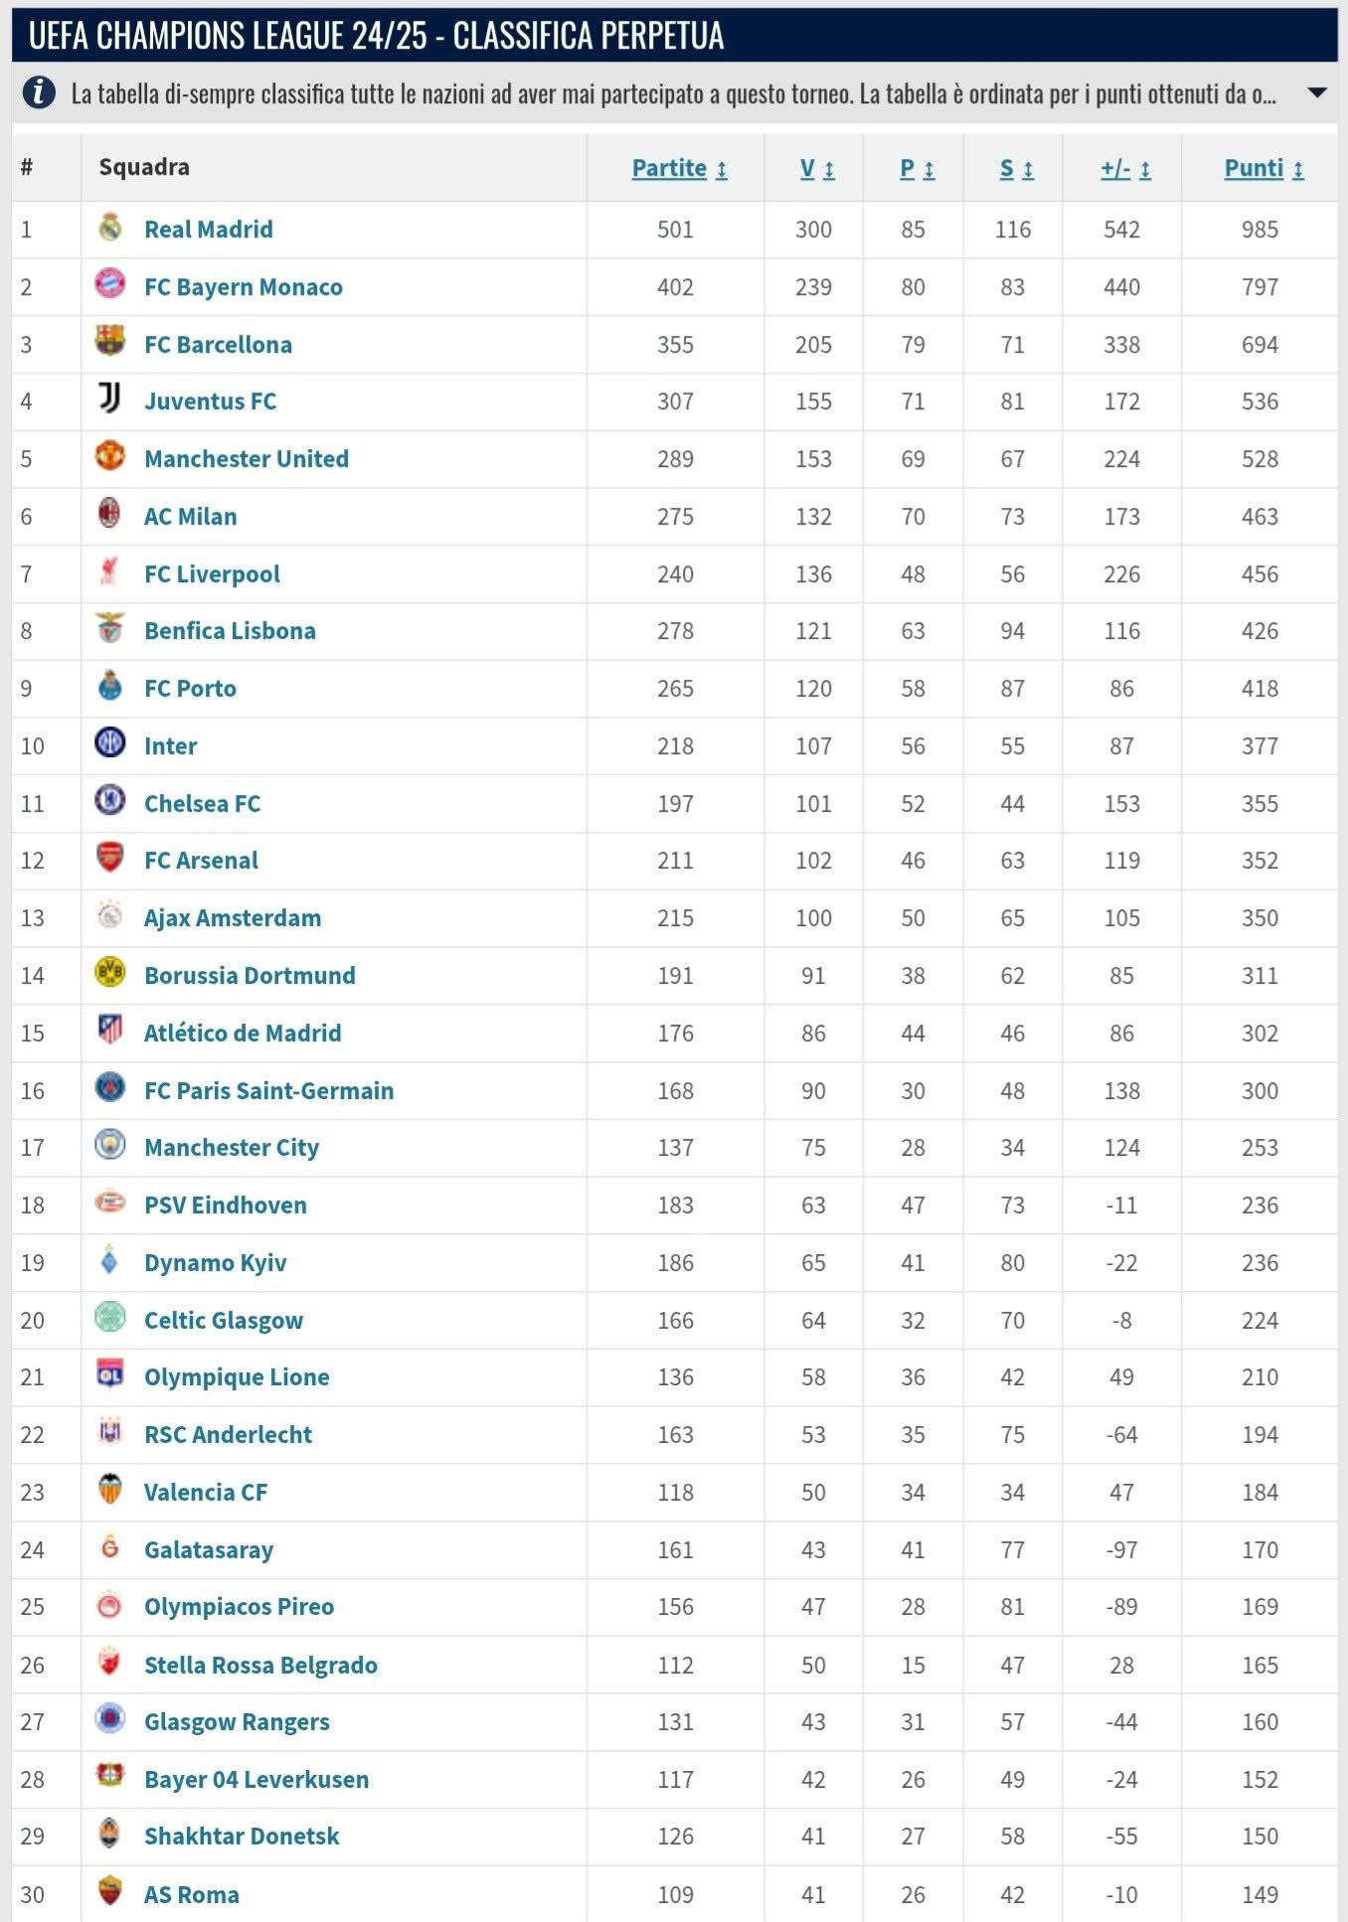Open the Galatasaray team link
The width and height of the screenshot is (1348, 1922).
click(x=209, y=1549)
